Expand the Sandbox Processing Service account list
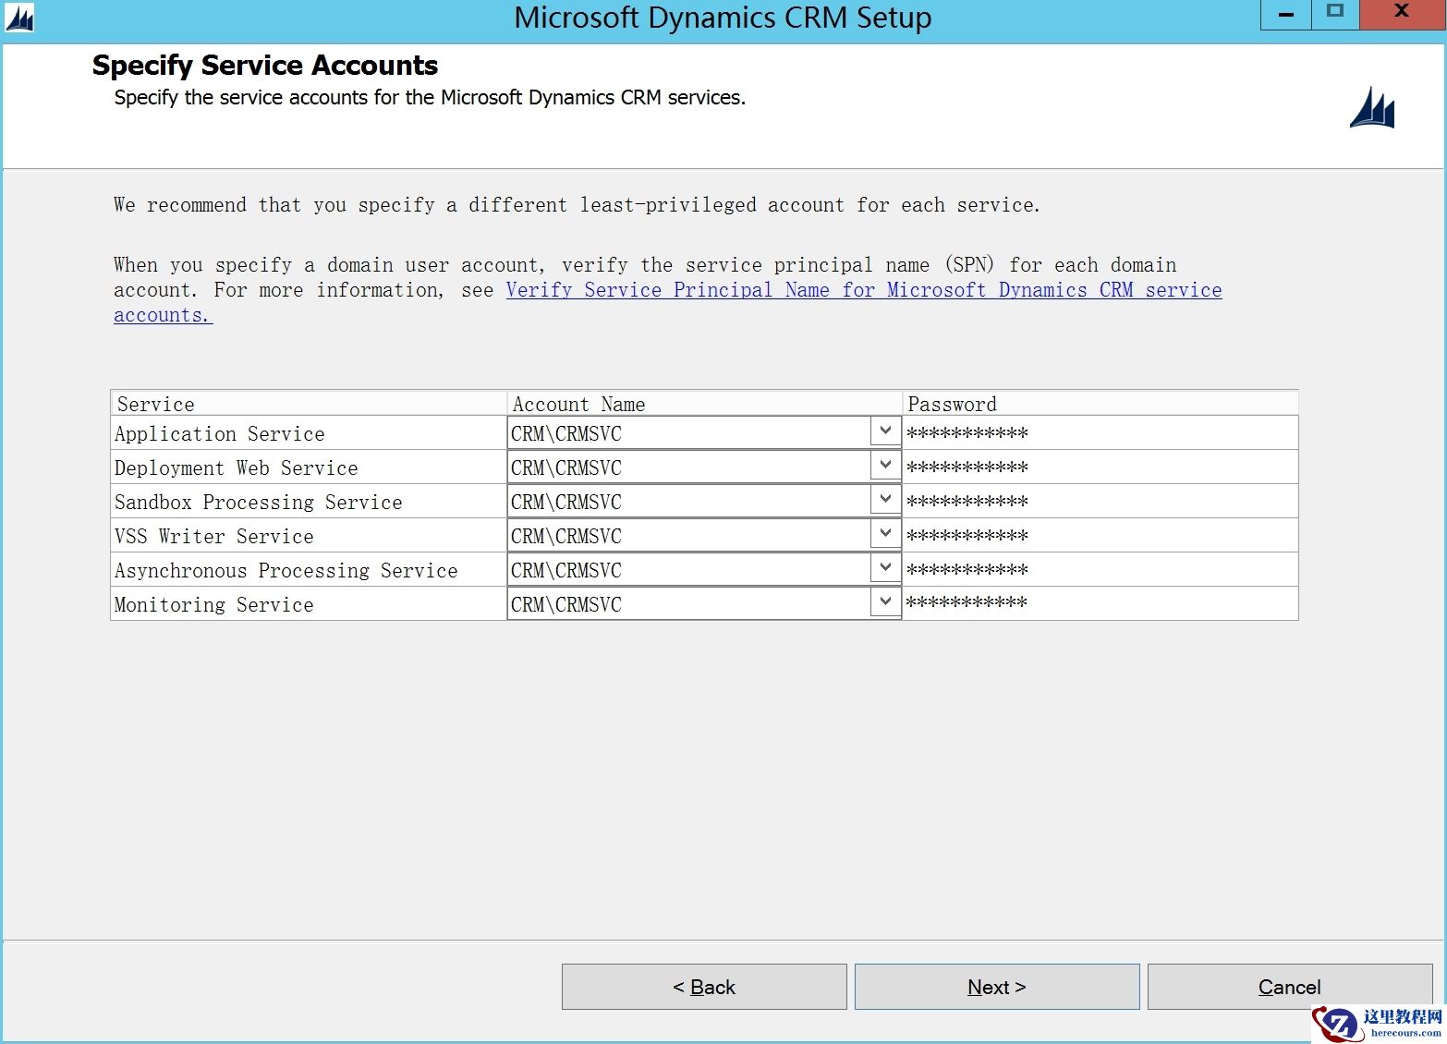 tap(884, 499)
